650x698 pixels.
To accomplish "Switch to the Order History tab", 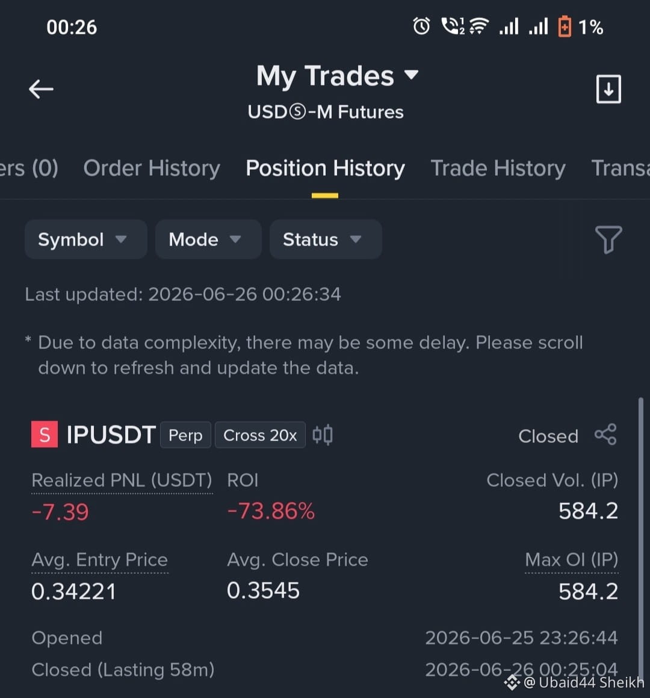I will pos(152,168).
